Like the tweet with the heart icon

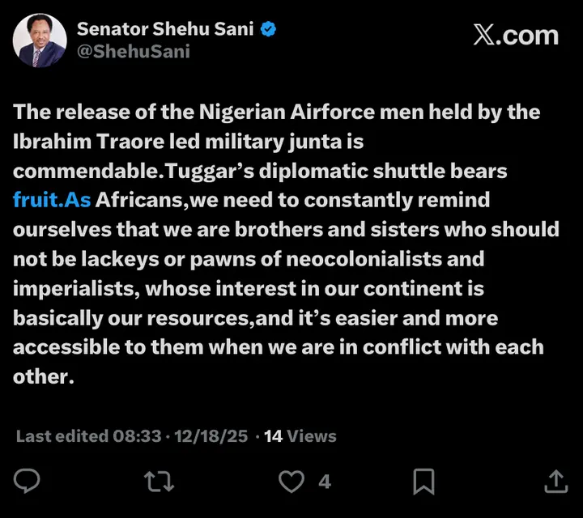(291, 482)
